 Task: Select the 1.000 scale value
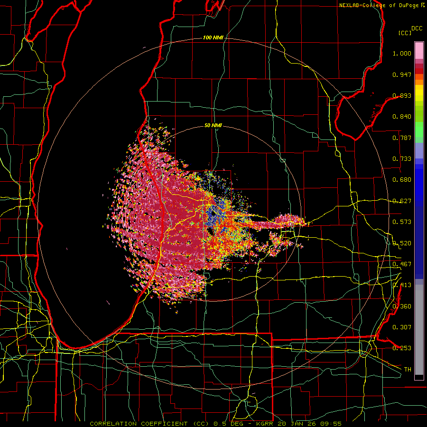pos(402,53)
